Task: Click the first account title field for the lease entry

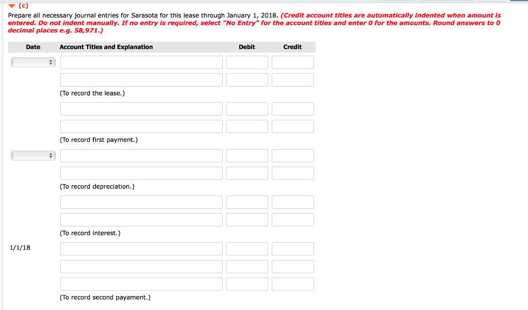Action: [x=141, y=62]
